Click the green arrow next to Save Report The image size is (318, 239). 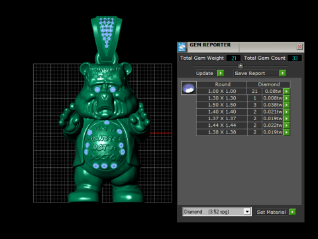(x=283, y=73)
